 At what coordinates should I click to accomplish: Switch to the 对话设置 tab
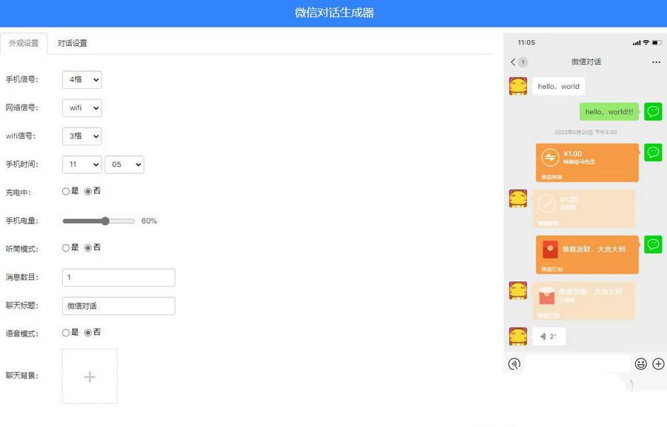tap(73, 44)
